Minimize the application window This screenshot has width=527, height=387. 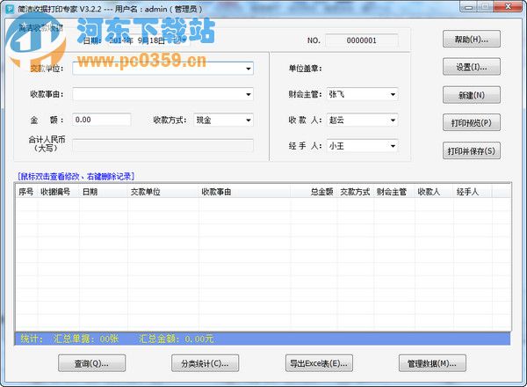(469, 7)
